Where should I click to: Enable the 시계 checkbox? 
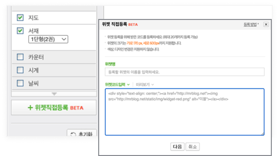[x=20, y=70]
